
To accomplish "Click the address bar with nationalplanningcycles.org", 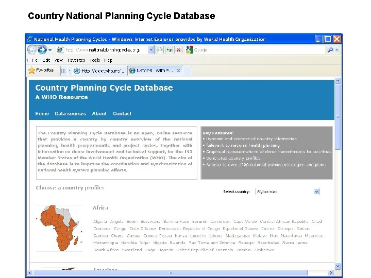I will tap(102, 50).
